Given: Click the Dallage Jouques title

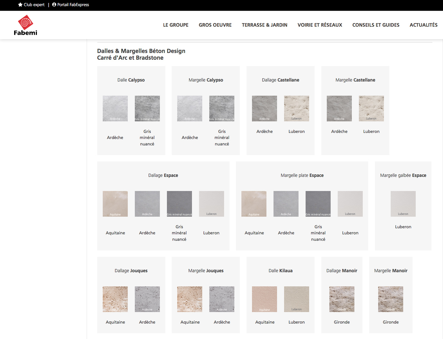Looking at the screenshot, I should (x=131, y=271).
